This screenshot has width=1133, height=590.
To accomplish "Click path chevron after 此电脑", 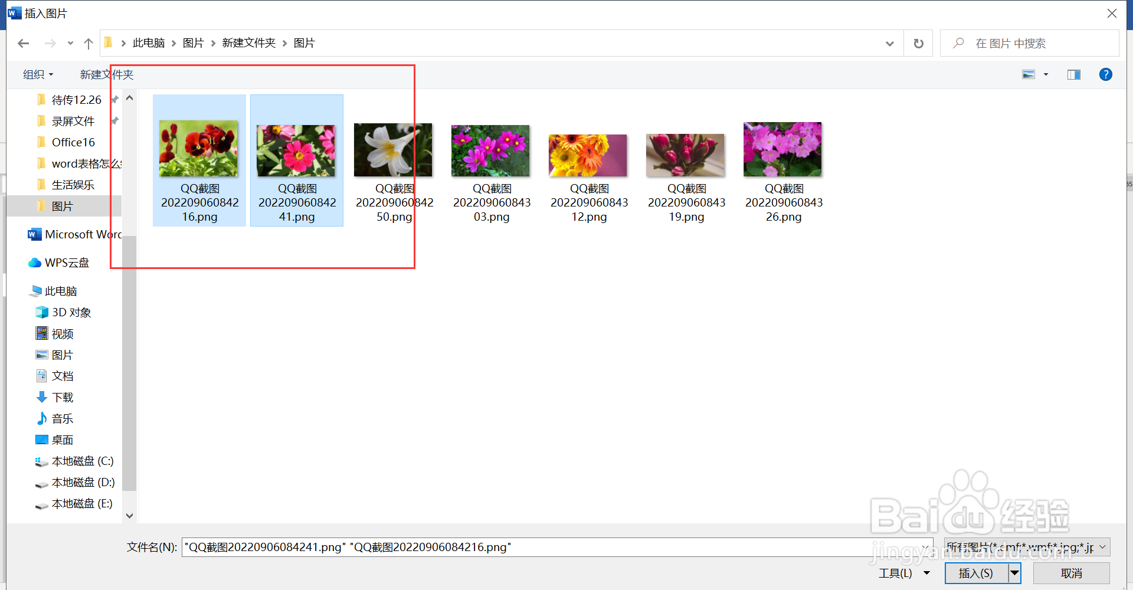I will click(x=174, y=43).
